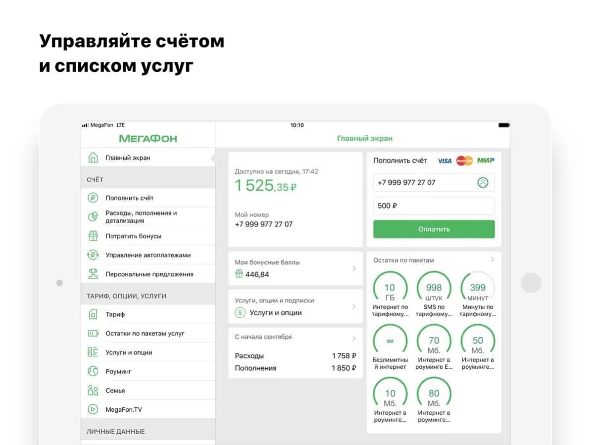
Task: Open the Тариф menu entry
Action: [148, 314]
